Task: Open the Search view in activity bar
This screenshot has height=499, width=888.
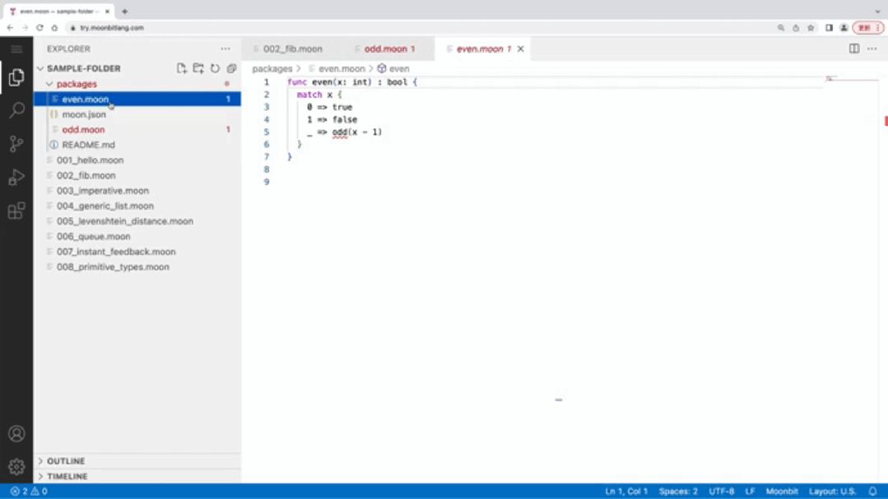Action: pyautogui.click(x=16, y=110)
